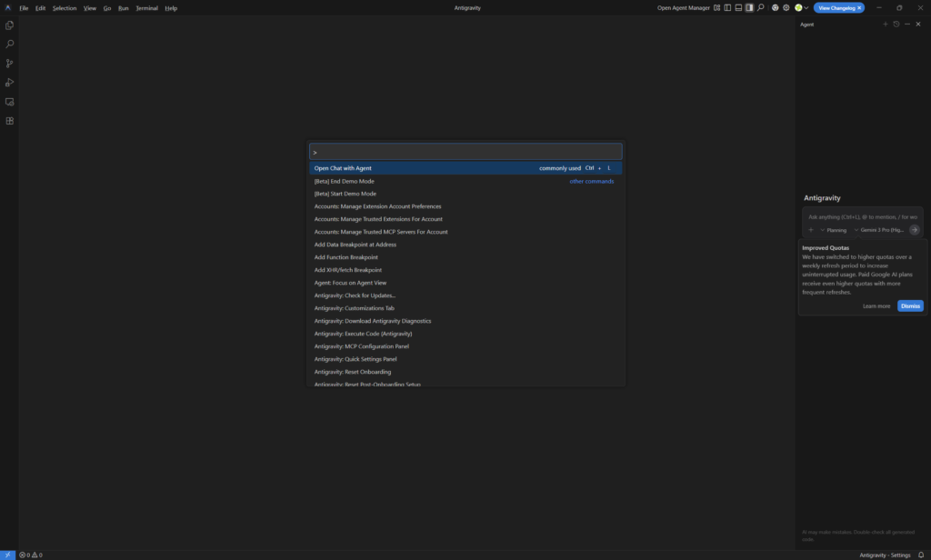The image size is (931, 560).
Task: Open Source Control view in activity bar
Action: 10,64
